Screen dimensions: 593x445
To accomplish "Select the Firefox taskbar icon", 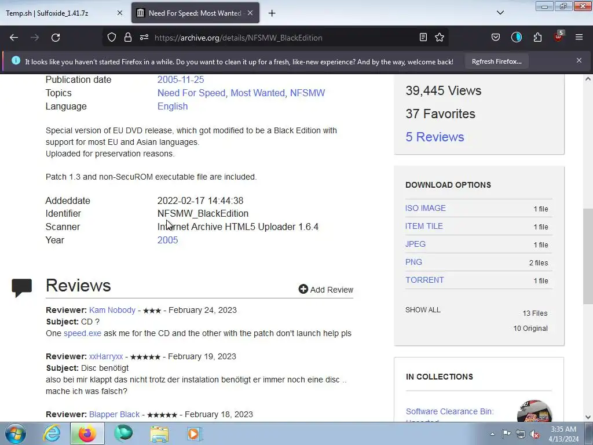I will point(87,433).
